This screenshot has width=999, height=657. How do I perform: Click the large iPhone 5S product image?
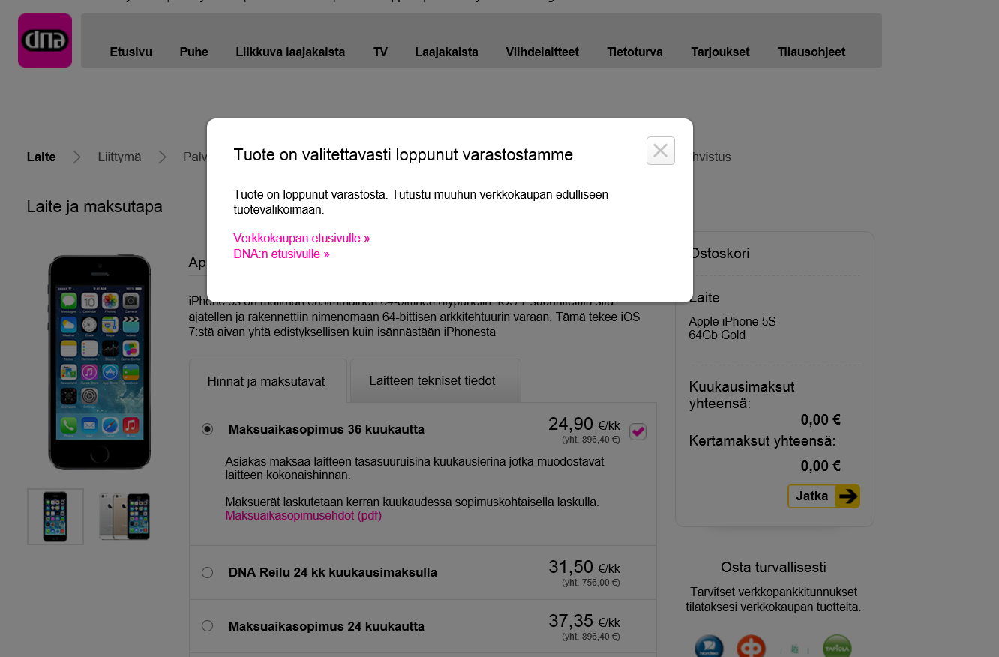(100, 362)
